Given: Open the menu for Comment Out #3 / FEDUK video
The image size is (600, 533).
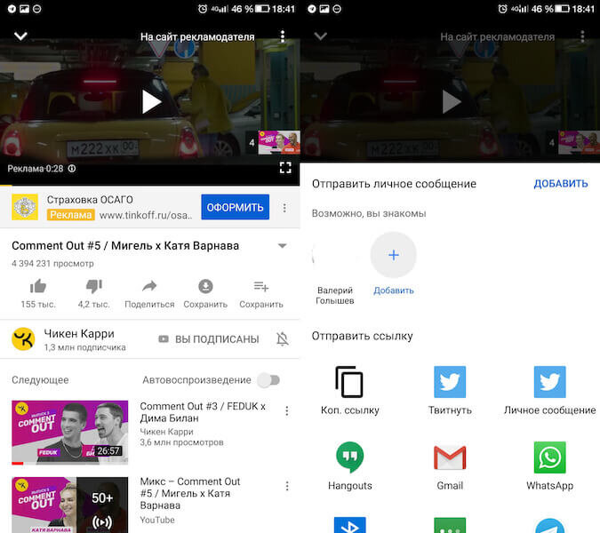Looking at the screenshot, I should [287, 411].
